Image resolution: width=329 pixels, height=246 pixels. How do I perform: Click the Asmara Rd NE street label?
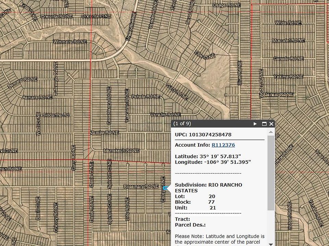(37, 97)
